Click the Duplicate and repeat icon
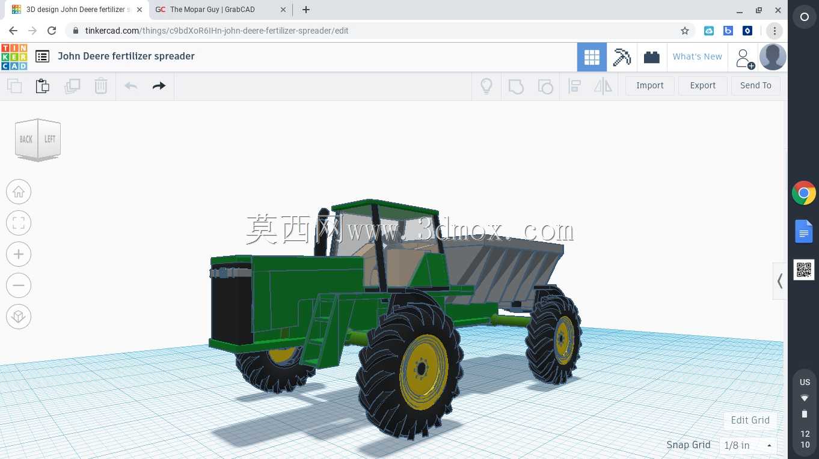 (72, 86)
